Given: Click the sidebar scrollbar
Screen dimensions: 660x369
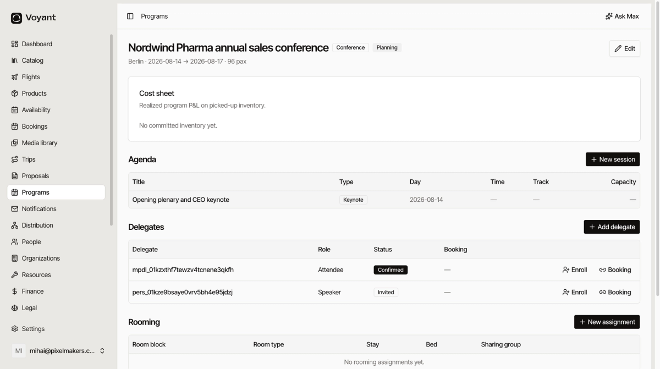Looking at the screenshot, I should tap(112, 130).
